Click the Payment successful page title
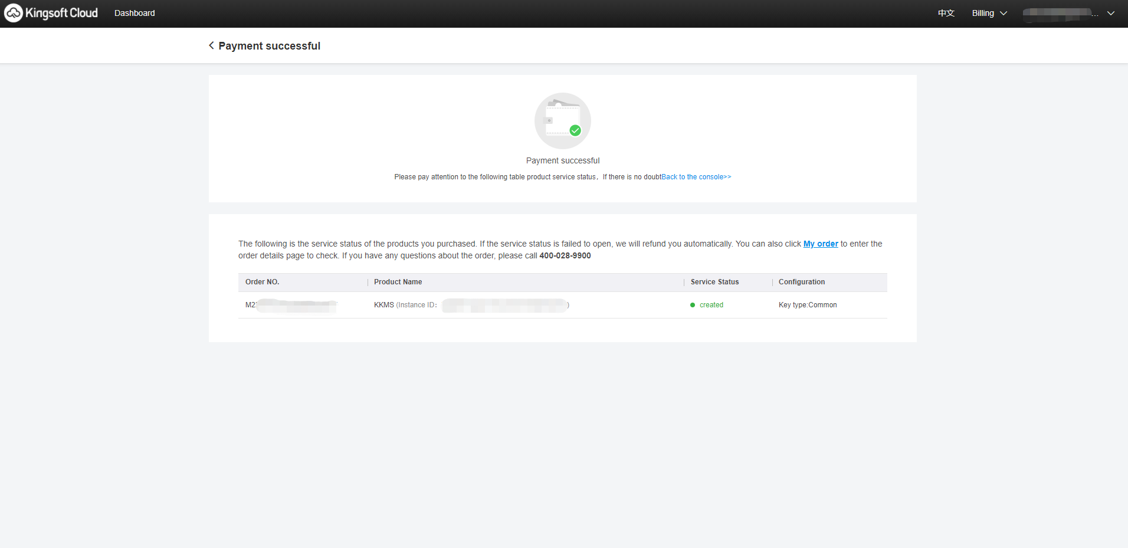 [x=270, y=45]
